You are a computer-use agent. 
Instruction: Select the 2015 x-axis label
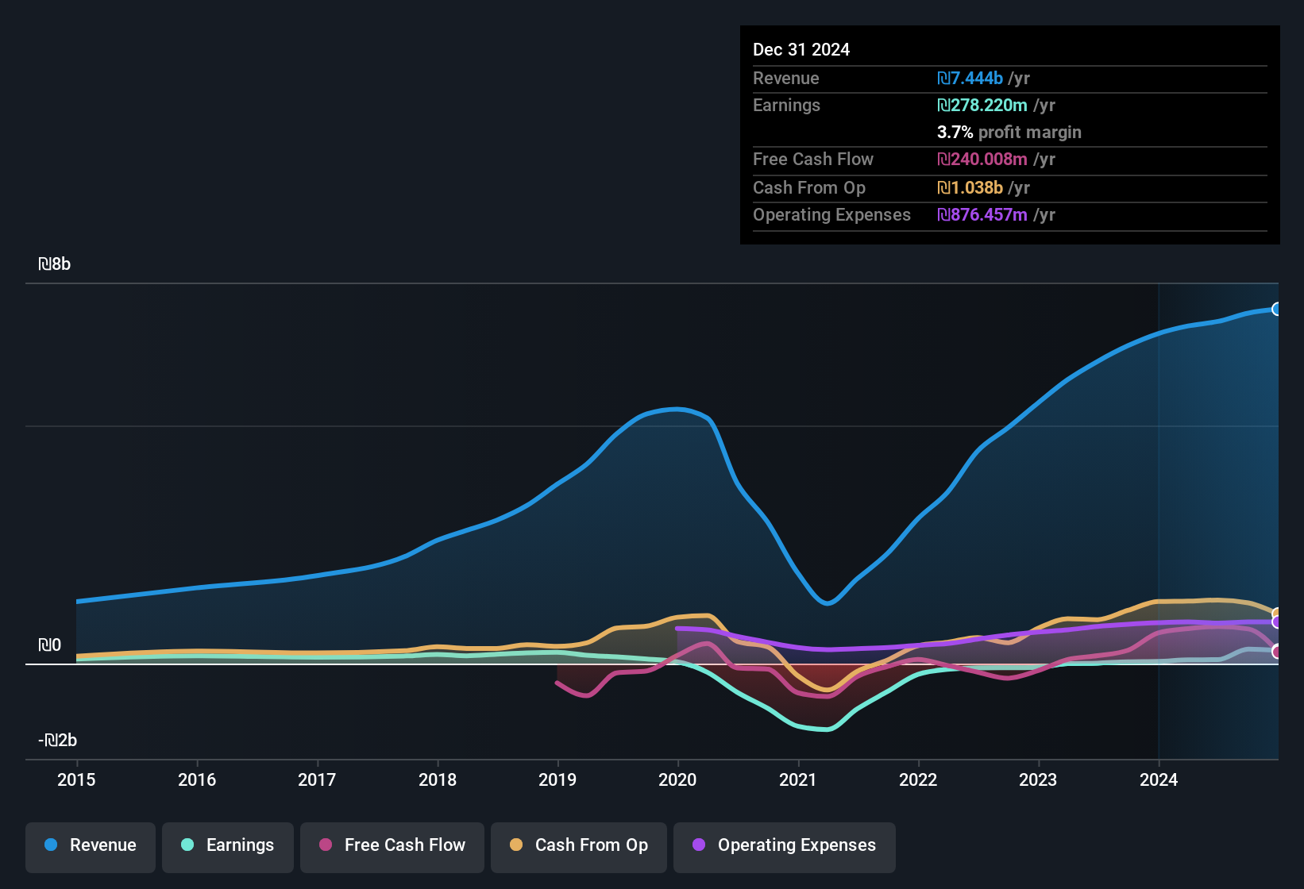[76, 779]
